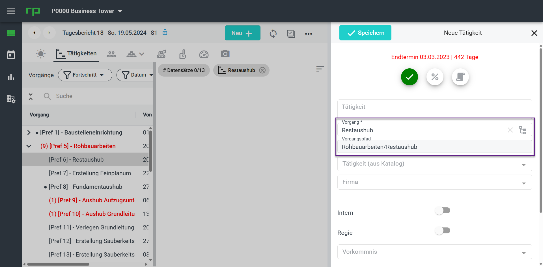Open the Firma dropdown

435,182
